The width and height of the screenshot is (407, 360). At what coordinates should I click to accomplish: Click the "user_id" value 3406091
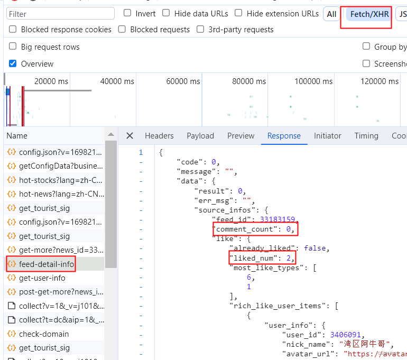[x=346, y=335]
